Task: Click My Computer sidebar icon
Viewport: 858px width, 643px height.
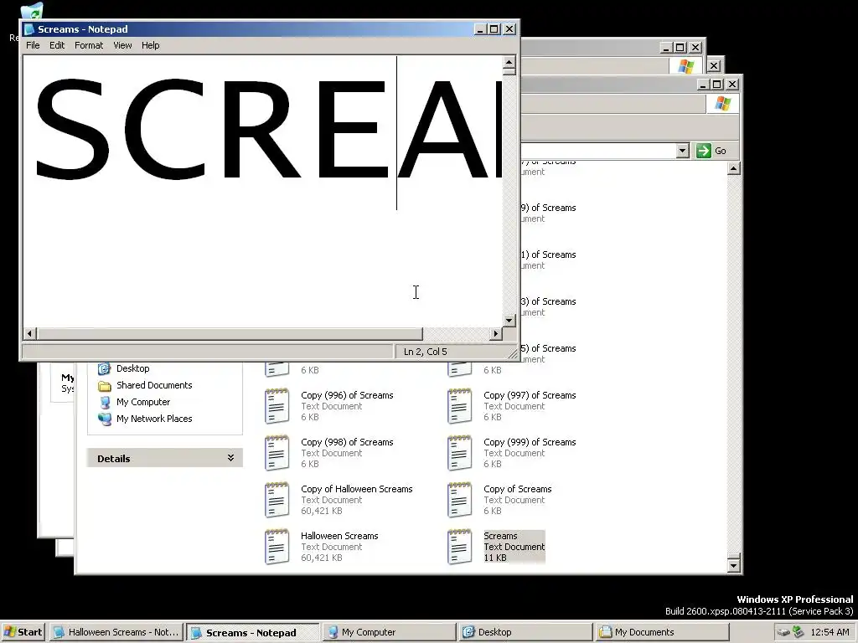Action: (104, 403)
